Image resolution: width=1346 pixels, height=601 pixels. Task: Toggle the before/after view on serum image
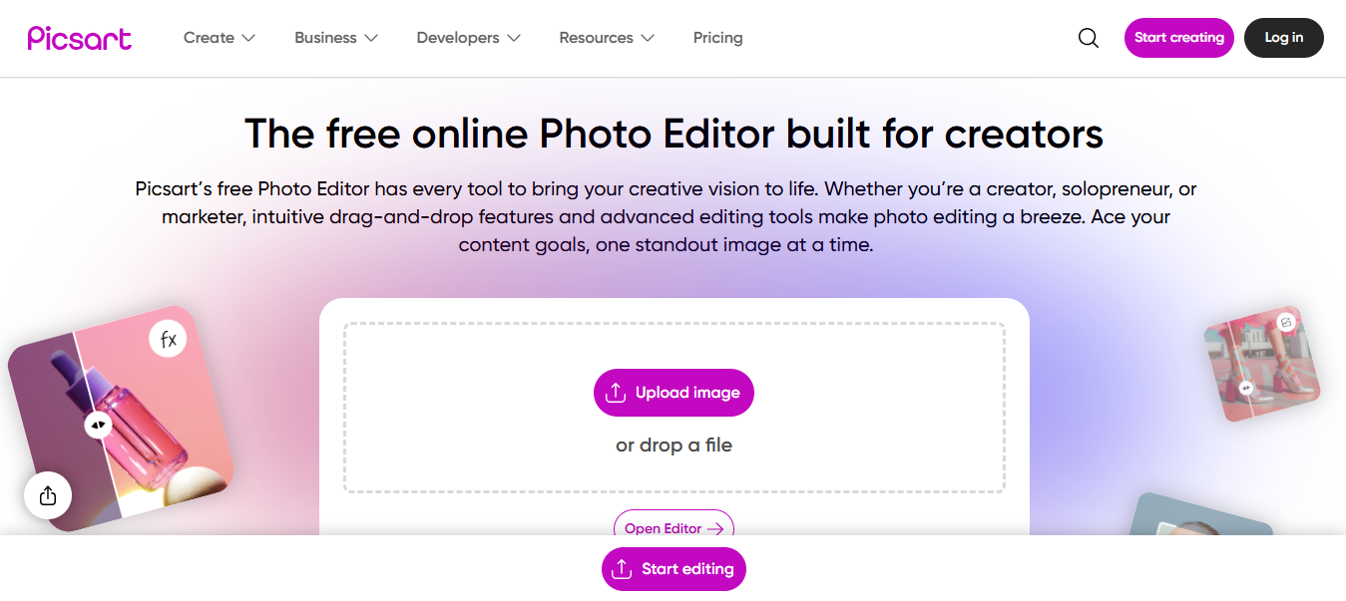97,424
